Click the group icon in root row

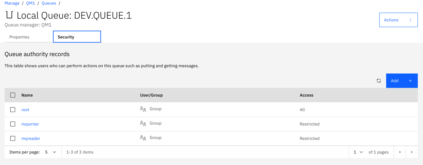pyautogui.click(x=143, y=109)
